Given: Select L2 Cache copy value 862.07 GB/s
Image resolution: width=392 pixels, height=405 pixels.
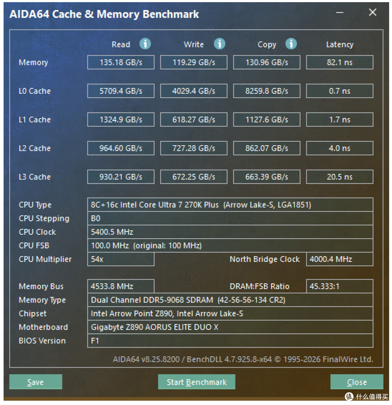Looking at the screenshot, I should click(266, 148).
